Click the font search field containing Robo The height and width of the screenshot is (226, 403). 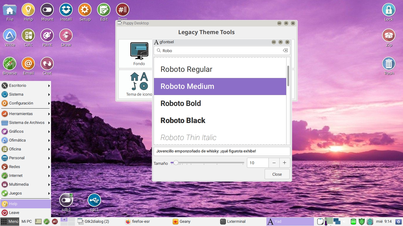coord(222,51)
